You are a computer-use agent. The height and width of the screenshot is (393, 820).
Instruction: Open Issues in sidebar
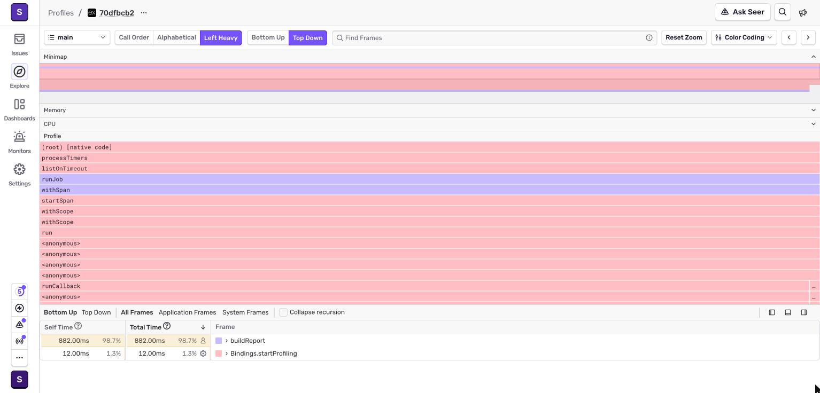[19, 44]
